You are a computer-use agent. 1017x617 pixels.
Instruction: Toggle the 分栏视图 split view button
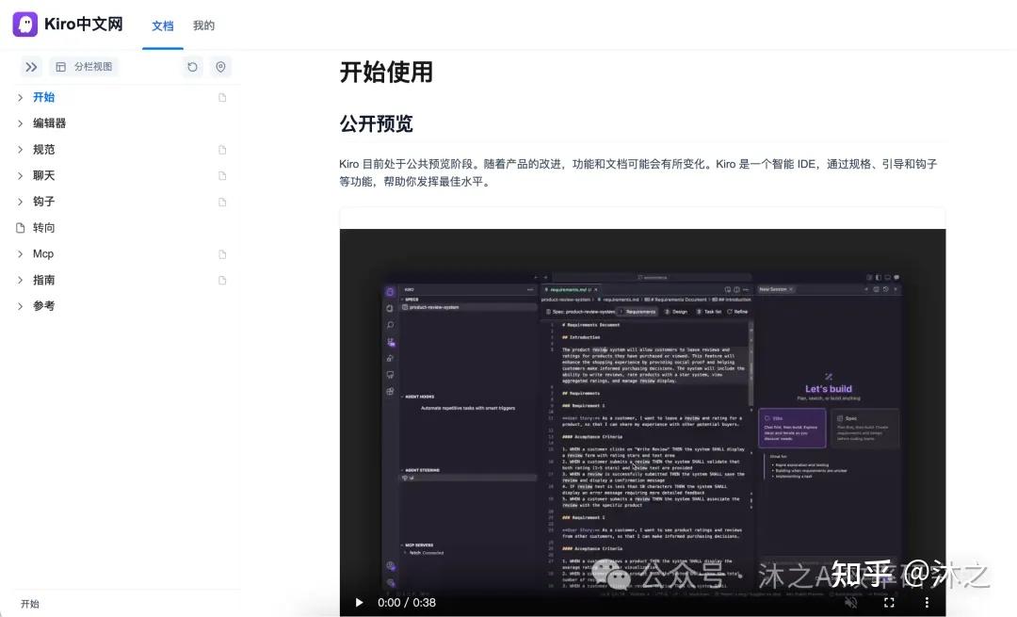pos(84,67)
